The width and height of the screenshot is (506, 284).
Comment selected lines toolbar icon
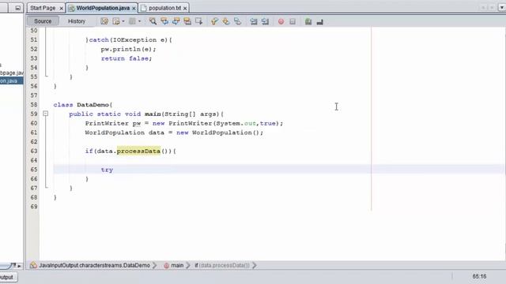308,21
